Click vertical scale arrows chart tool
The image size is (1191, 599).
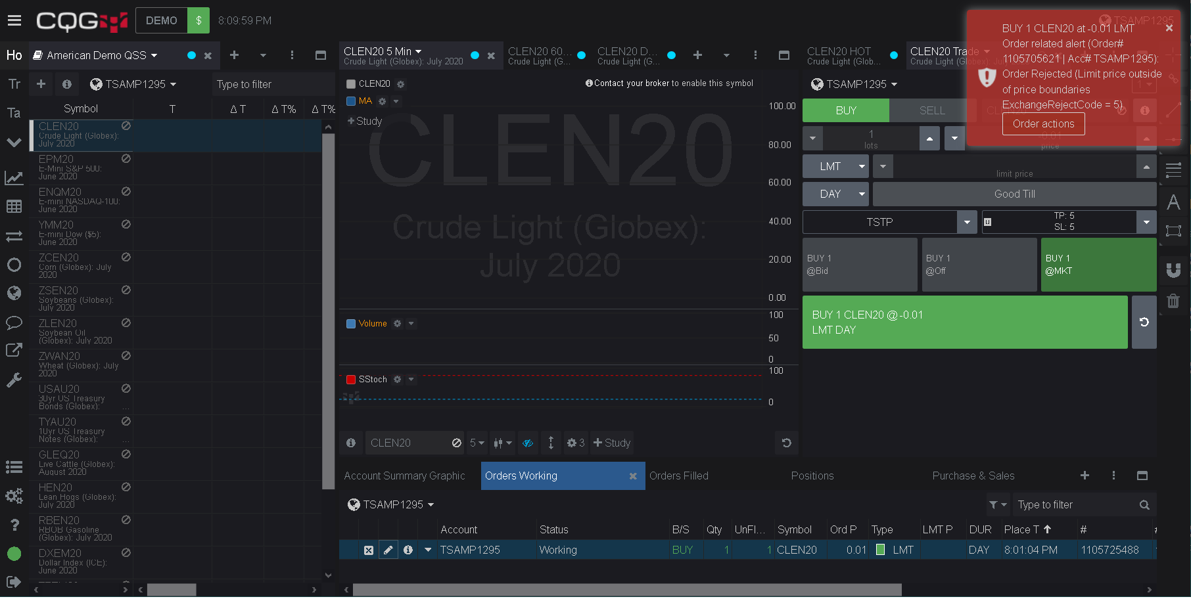click(x=551, y=443)
